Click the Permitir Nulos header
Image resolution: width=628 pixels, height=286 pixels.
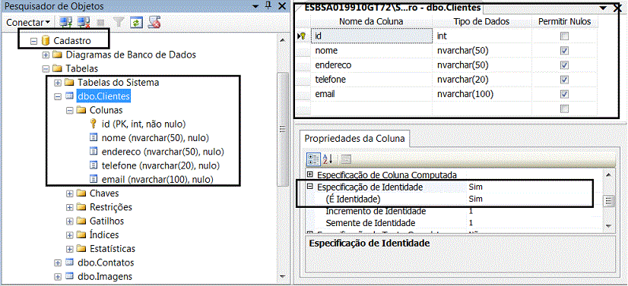click(x=564, y=21)
